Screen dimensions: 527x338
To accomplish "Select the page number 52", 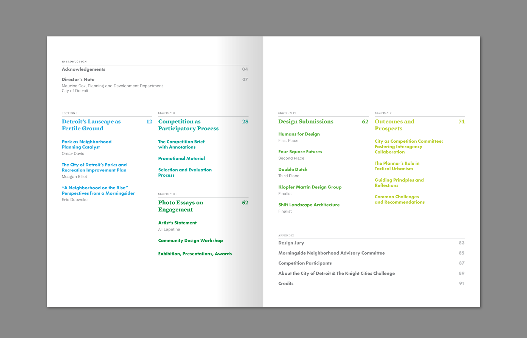I will pyautogui.click(x=245, y=203).
